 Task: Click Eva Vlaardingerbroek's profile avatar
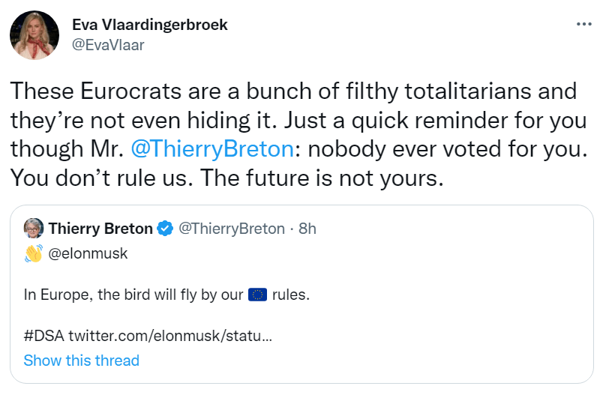click(34, 34)
